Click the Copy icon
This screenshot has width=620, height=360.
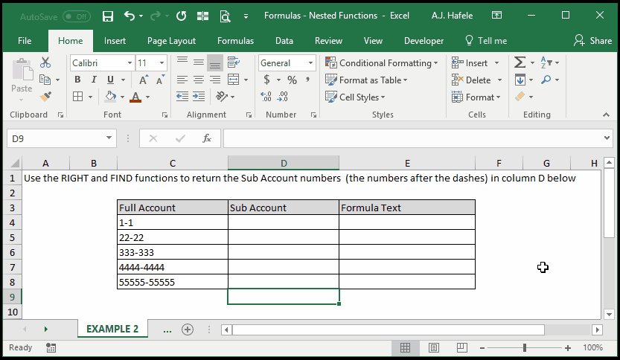coord(45,80)
